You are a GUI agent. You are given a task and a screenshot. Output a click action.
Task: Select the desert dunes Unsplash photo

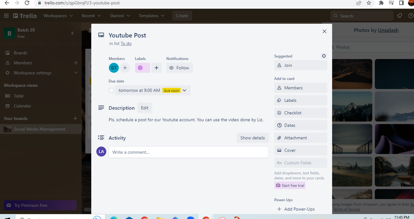click(352, 74)
